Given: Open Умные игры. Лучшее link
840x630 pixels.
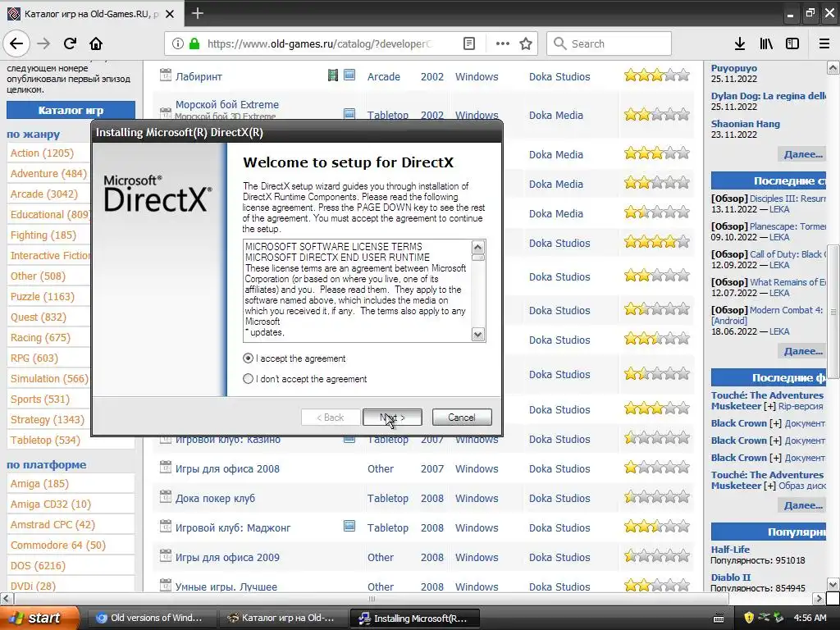Looking at the screenshot, I should 226,587.
